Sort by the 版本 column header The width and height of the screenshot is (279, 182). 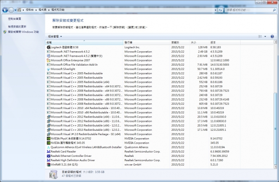coord(225,42)
